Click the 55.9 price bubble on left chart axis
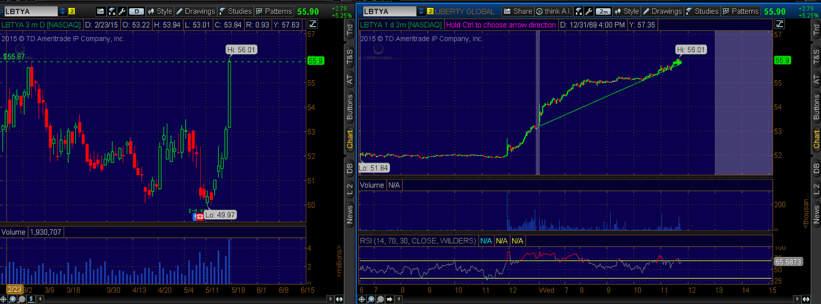The image size is (821, 304). (316, 60)
